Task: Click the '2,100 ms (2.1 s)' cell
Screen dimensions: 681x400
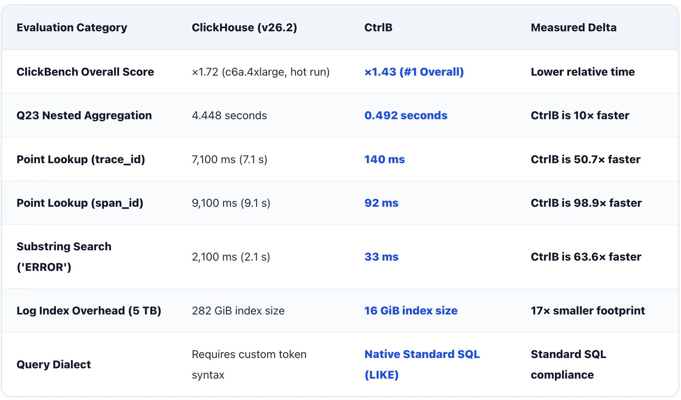Action: click(231, 257)
